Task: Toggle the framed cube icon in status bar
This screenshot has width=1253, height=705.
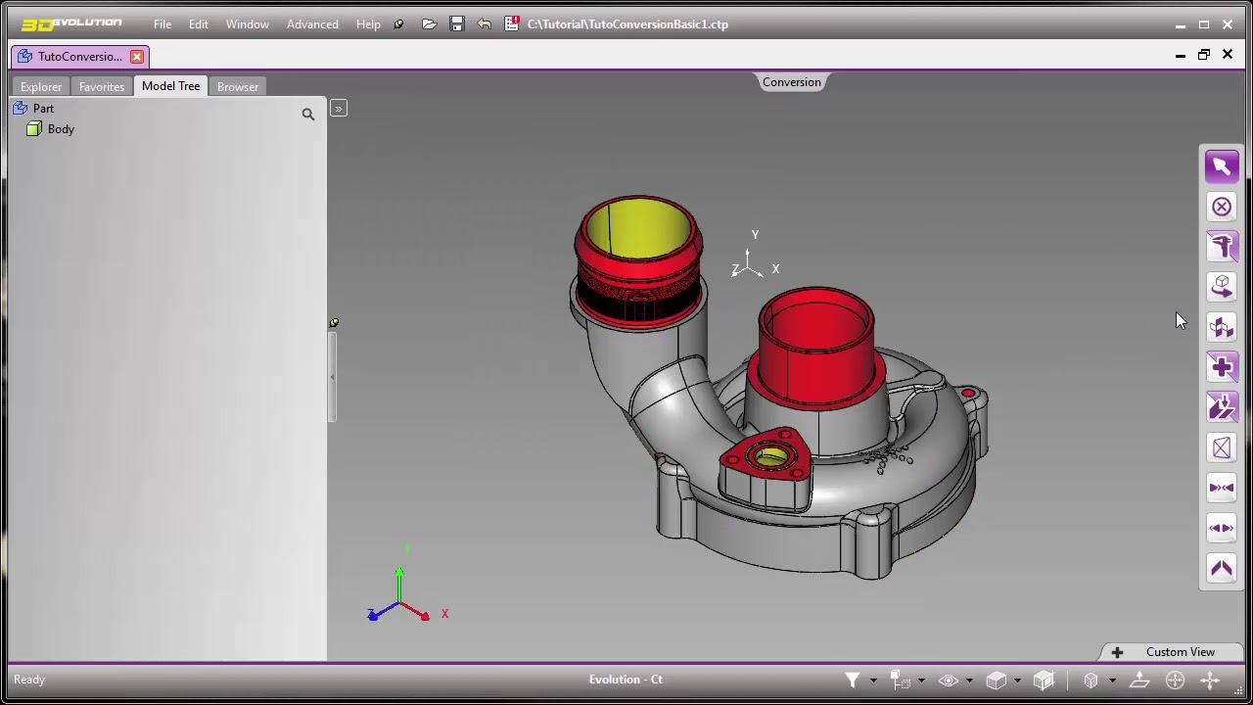Action: tap(1044, 681)
